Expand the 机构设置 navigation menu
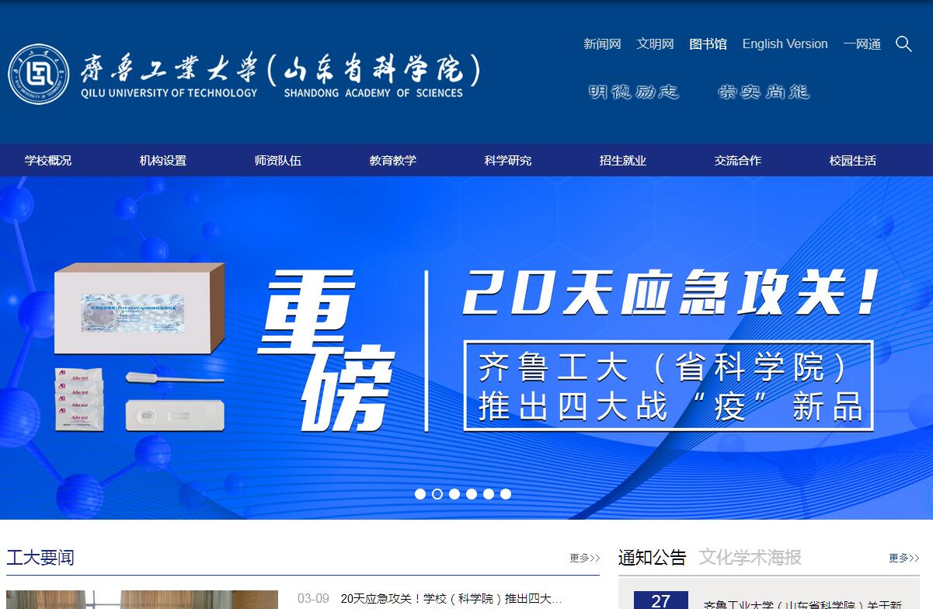933x609 pixels. pos(163,161)
